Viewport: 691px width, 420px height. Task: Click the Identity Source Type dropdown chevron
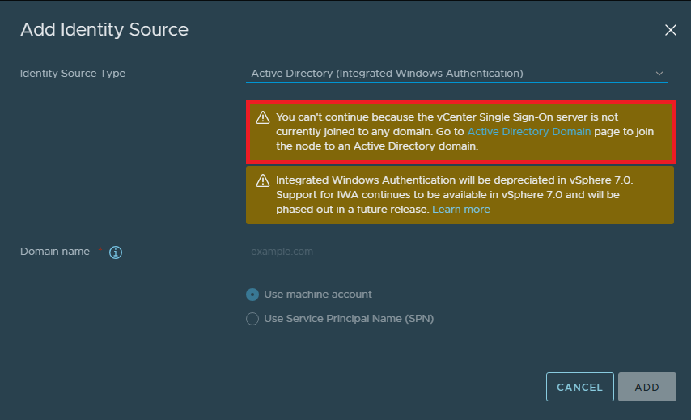[x=659, y=74]
